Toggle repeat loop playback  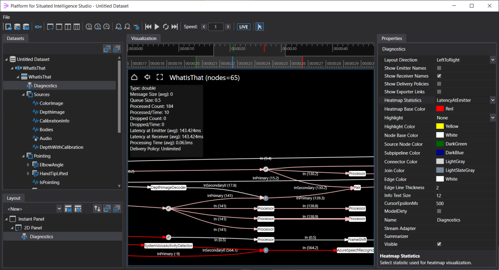click(166, 27)
